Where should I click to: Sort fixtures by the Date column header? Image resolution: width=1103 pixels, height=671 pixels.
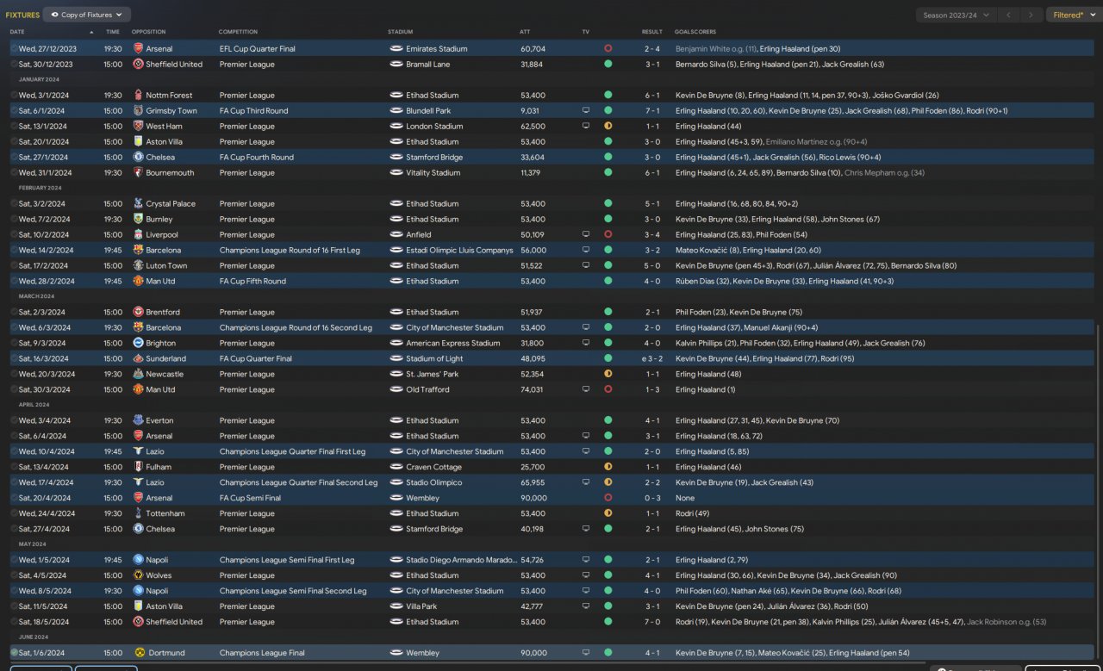[17, 32]
